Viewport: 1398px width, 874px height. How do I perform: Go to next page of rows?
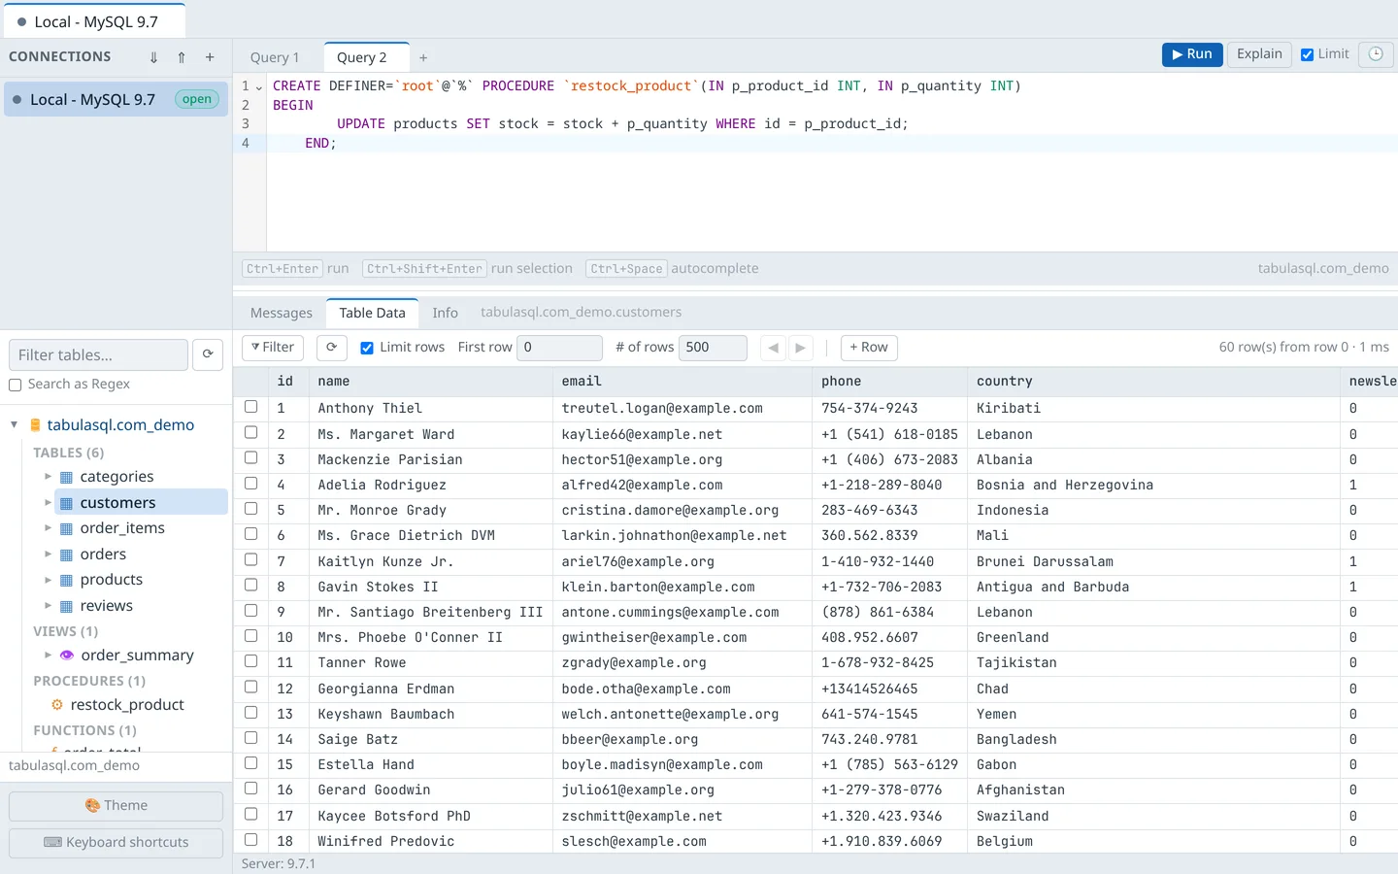pyautogui.click(x=800, y=348)
